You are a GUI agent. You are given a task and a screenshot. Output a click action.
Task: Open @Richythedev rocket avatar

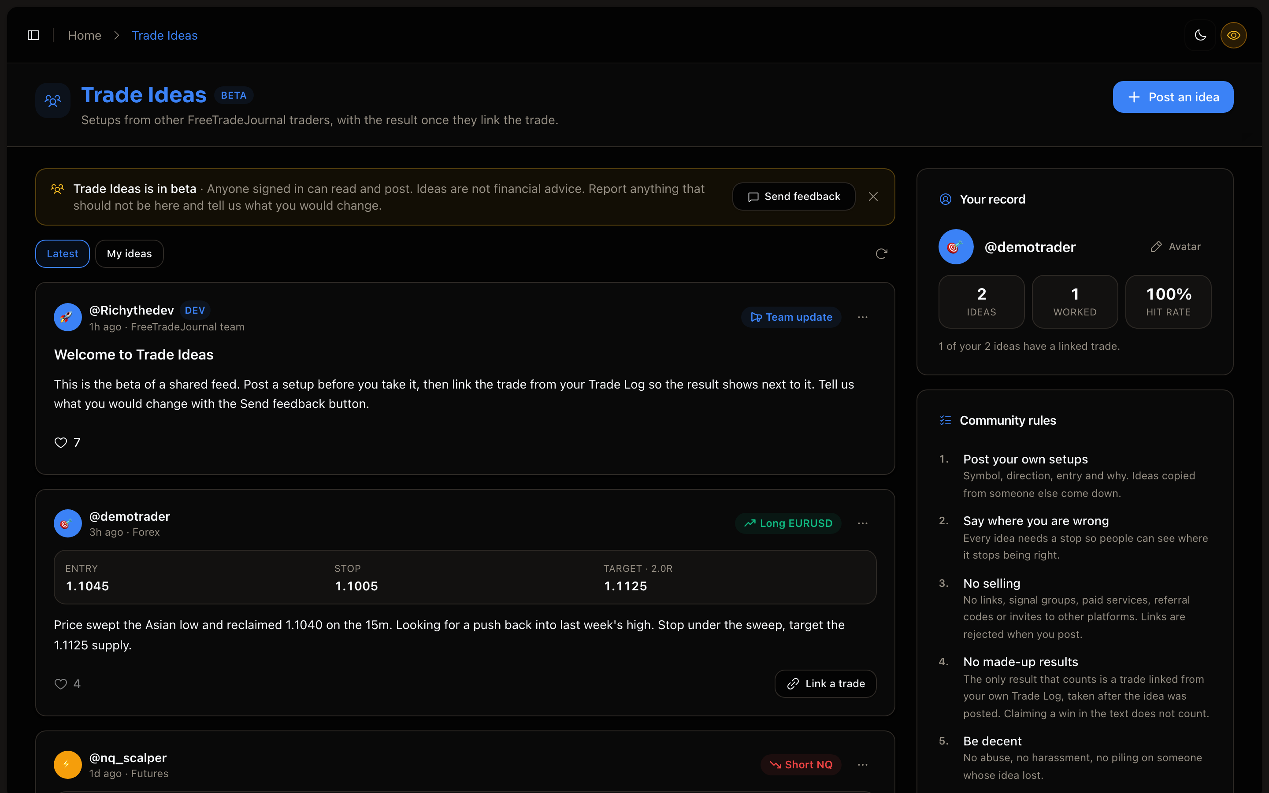click(x=68, y=317)
